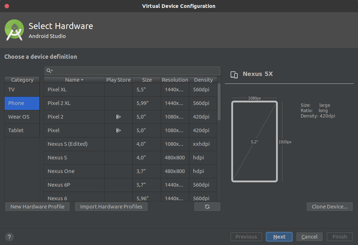Click Import Hardware Profiles button
This screenshot has width=358, height=245.
[x=111, y=207]
